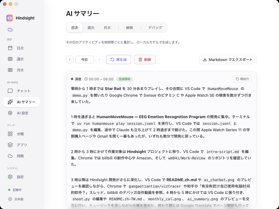
Task: Click the cloud icon under the Hindsight logo
Action: (x=10, y=30)
